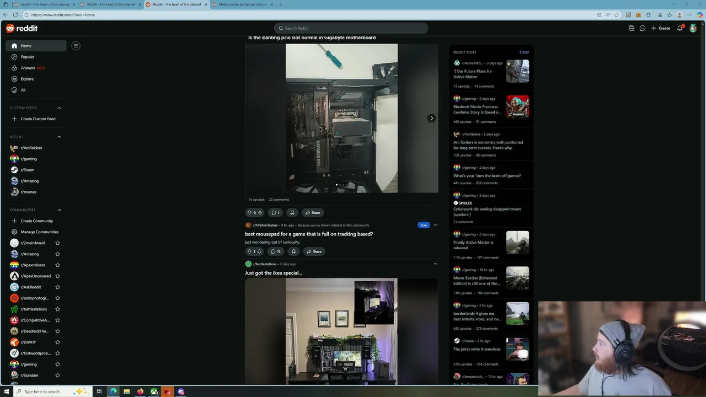The width and height of the screenshot is (706, 397).
Task: Open more options for the FPSAimTrainer post
Action: coord(435,225)
